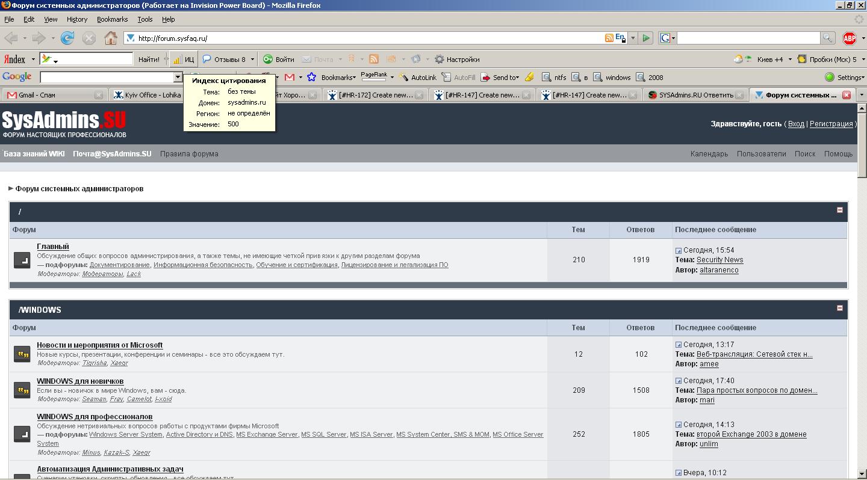This screenshot has height=480, width=867.
Task: Click the orange RSS icon in Yandex bar
Action: (374, 59)
